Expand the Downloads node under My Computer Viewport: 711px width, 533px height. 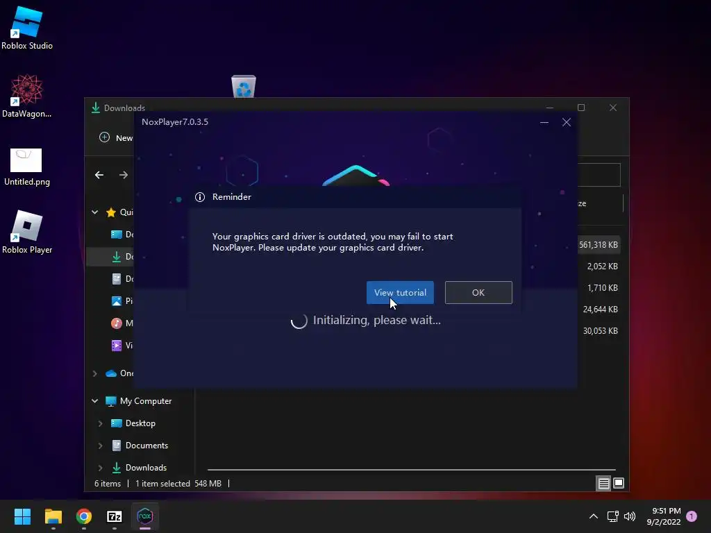click(x=100, y=468)
